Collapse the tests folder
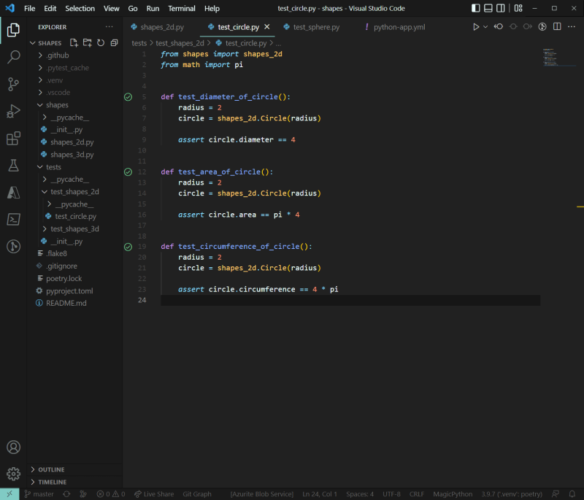The image size is (584, 500). pos(75,167)
